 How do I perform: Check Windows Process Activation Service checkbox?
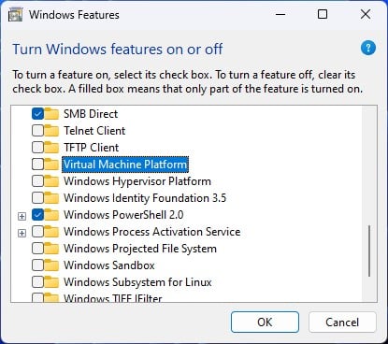(x=37, y=232)
